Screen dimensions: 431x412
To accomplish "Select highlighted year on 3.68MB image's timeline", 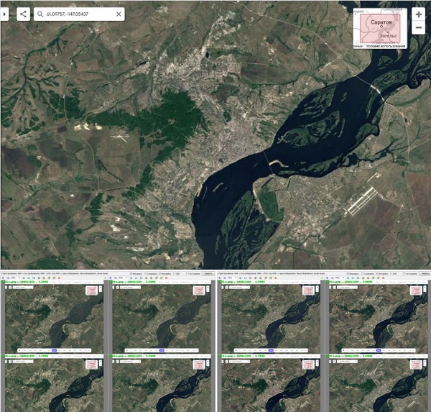I will [379, 350].
